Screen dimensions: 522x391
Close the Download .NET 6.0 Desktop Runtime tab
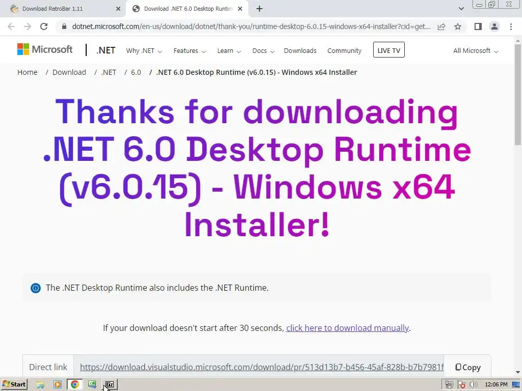(x=240, y=9)
